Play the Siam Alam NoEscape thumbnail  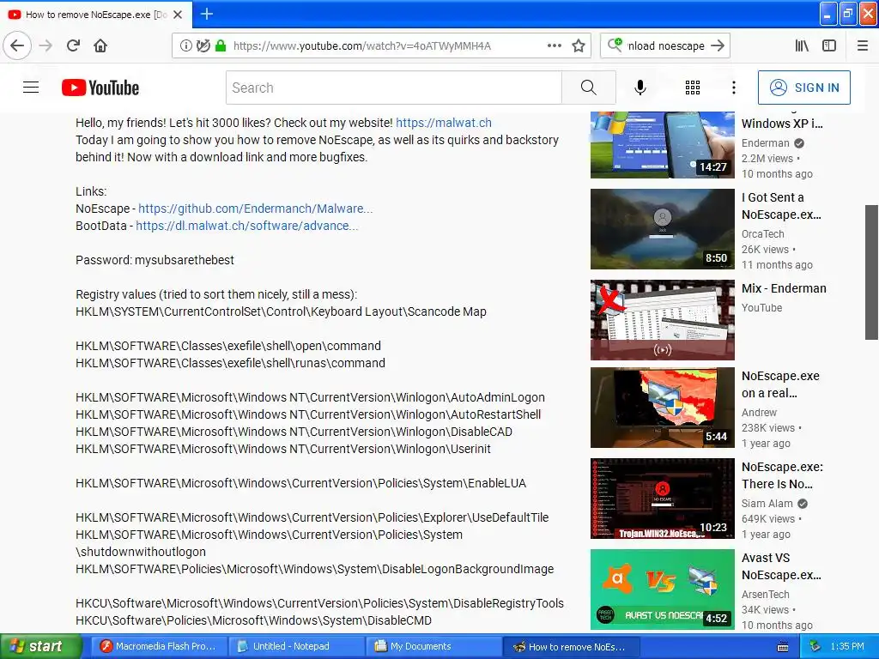[662, 499]
